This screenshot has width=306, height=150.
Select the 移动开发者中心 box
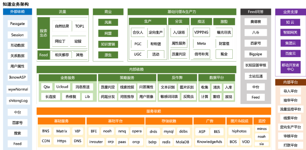coord(290,67)
